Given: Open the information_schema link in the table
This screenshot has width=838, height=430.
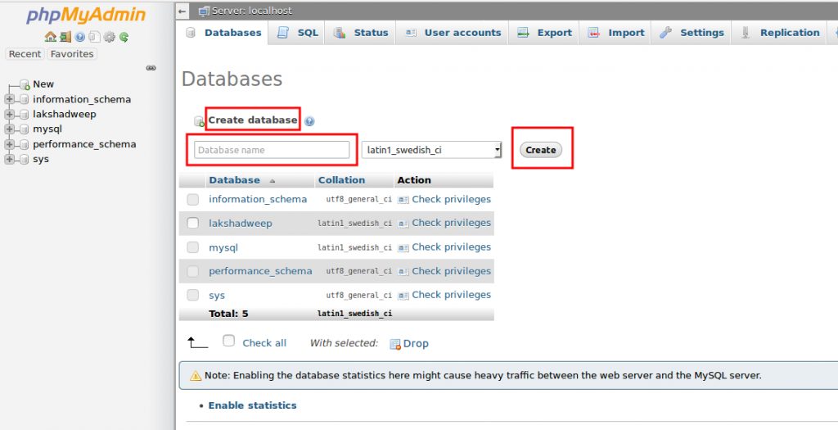Looking at the screenshot, I should 258,200.
